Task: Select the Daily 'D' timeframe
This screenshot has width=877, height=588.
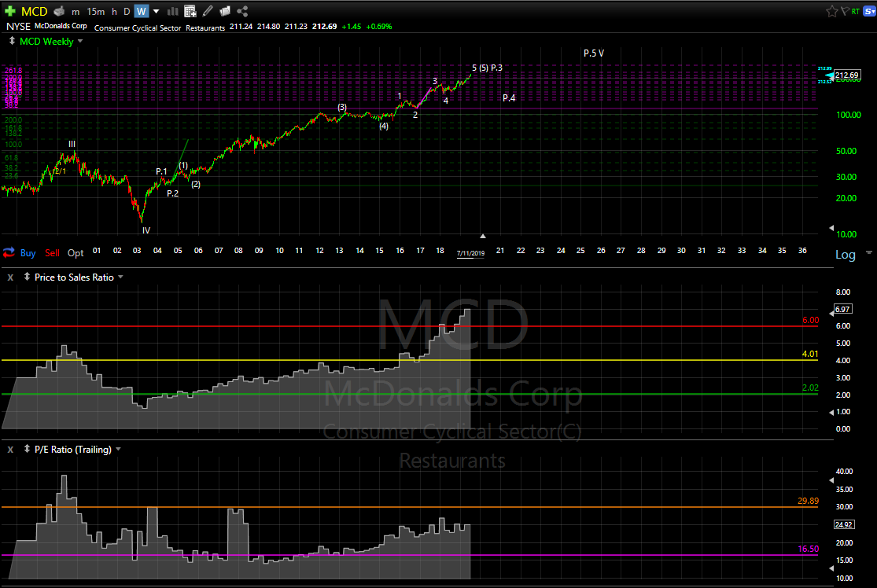Action: (x=127, y=12)
